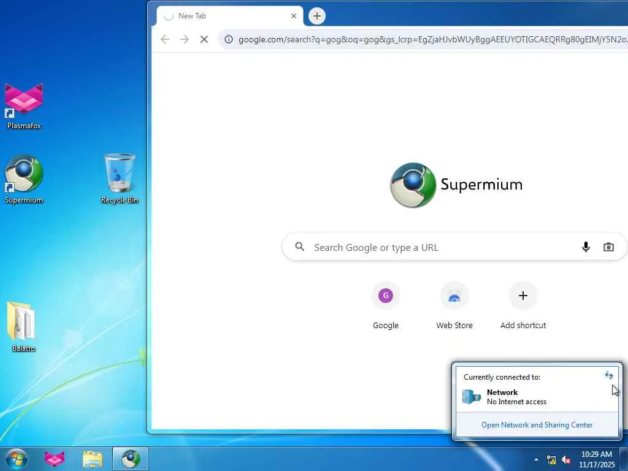Screen dimensions: 628x471
Task: Open the Google shortcut tile
Action: click(x=385, y=307)
